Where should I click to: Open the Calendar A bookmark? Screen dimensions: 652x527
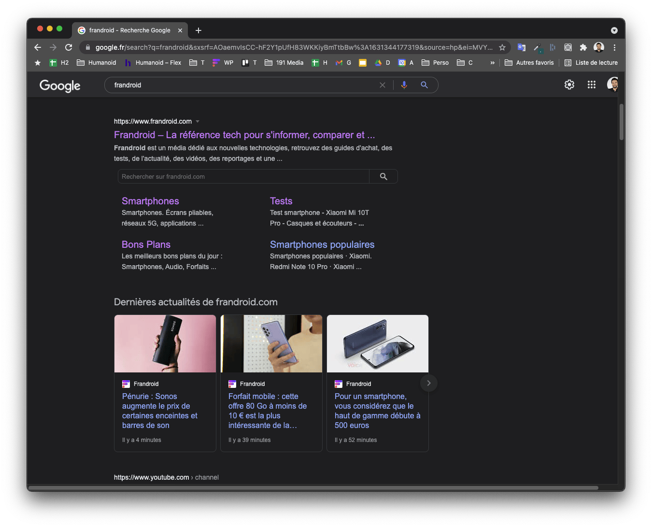pyautogui.click(x=406, y=63)
